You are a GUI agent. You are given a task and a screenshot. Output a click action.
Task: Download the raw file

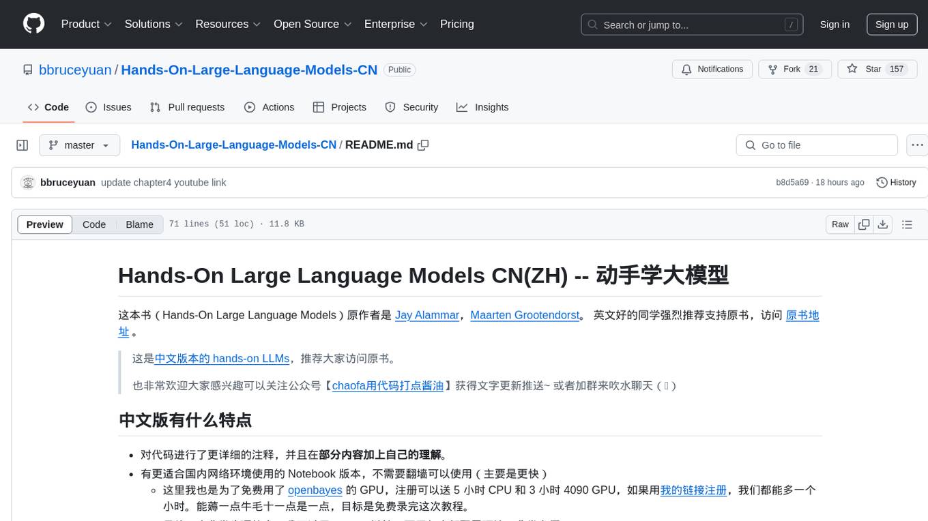point(882,224)
